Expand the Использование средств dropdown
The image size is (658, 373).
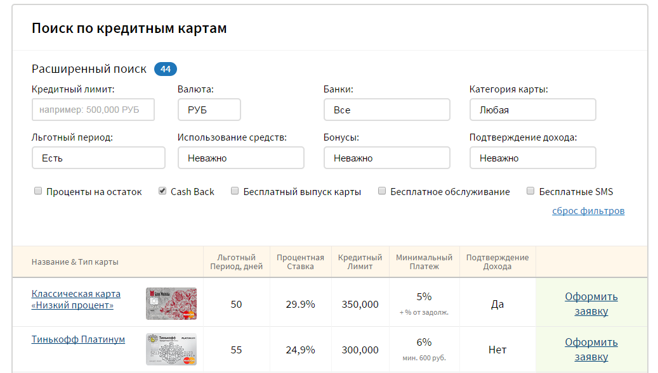tap(241, 158)
